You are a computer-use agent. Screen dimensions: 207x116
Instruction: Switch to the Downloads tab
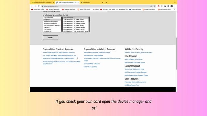point(92,3)
